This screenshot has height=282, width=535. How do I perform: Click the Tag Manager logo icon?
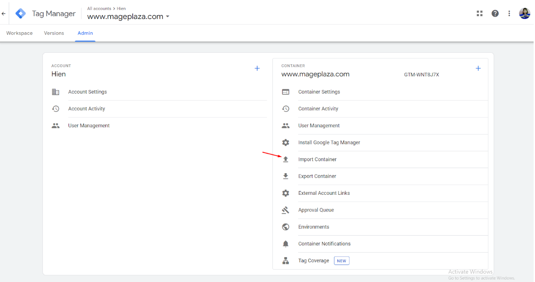pos(21,14)
